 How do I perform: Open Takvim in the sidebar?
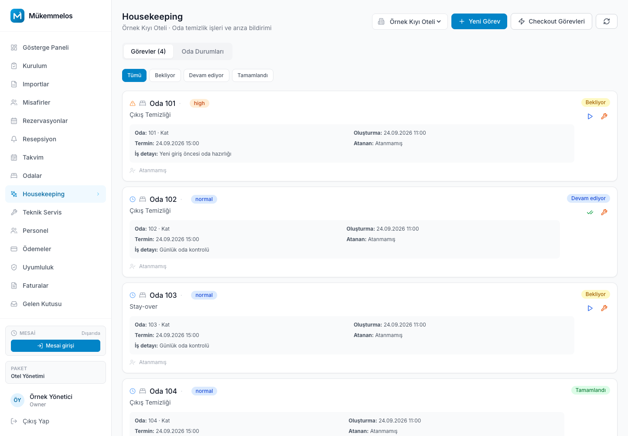(56, 157)
